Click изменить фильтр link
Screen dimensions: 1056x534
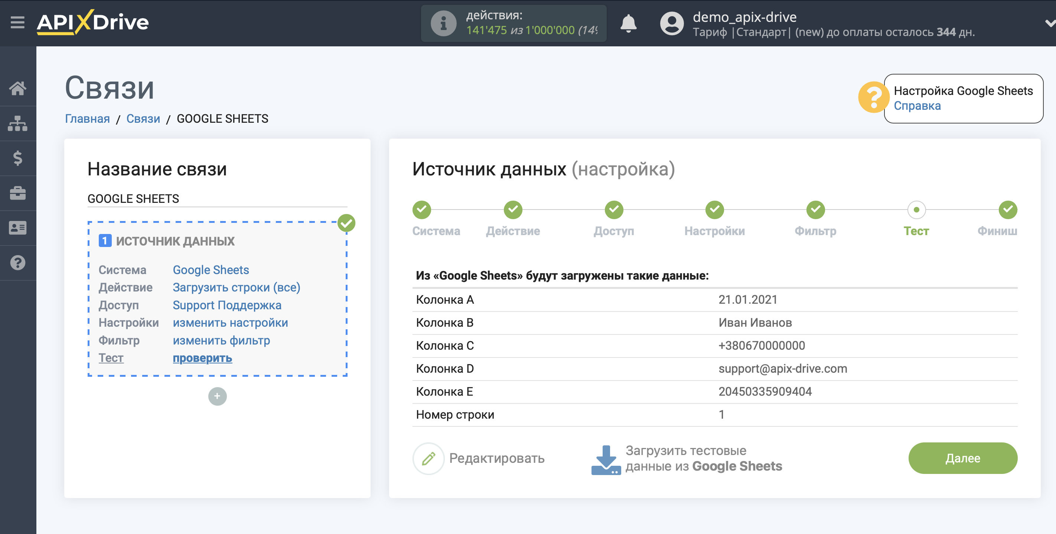pyautogui.click(x=221, y=340)
